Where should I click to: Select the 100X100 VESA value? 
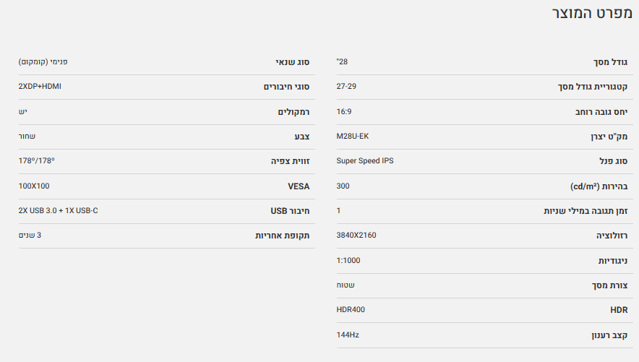(x=34, y=186)
